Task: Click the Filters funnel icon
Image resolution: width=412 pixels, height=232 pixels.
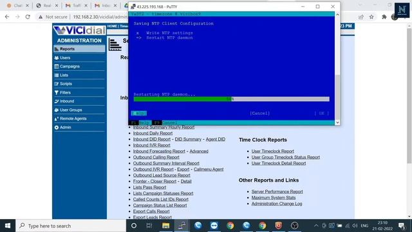Action: (x=57, y=93)
